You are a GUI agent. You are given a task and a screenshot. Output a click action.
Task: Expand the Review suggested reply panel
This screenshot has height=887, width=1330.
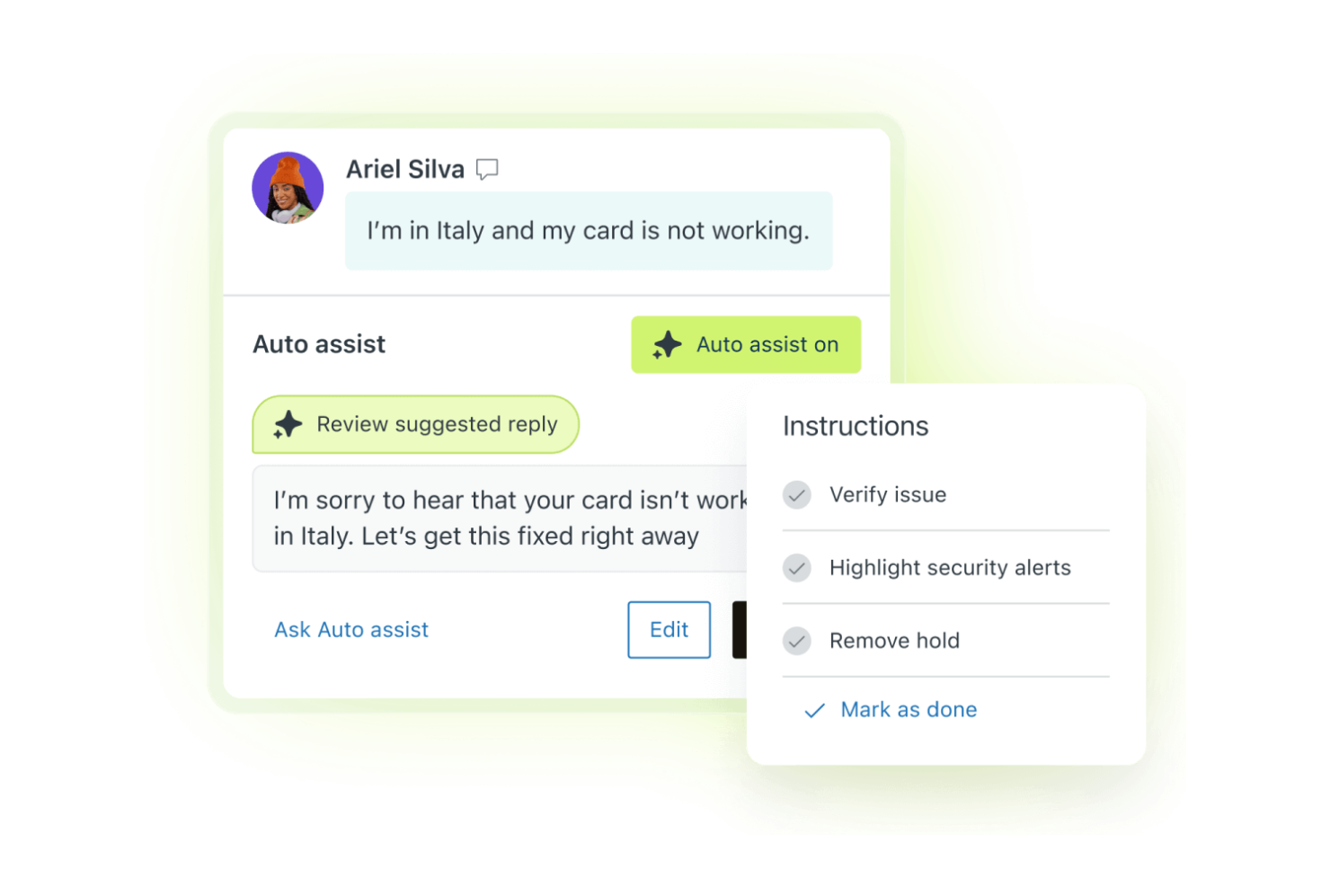click(415, 424)
